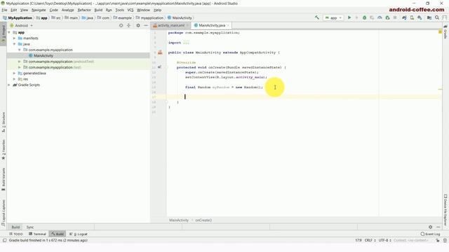Expand the manifests folder
Screen dimensions: 449x252
point(14,38)
